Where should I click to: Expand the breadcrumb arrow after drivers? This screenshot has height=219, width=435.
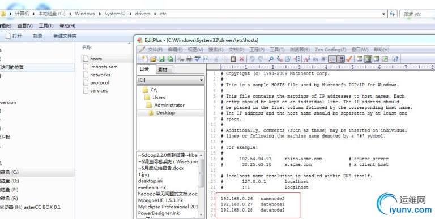pyautogui.click(x=155, y=14)
